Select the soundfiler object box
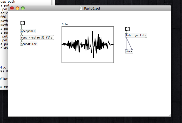 [29, 44]
